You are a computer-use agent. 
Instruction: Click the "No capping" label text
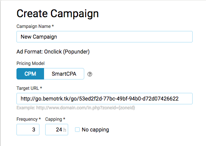(95, 130)
